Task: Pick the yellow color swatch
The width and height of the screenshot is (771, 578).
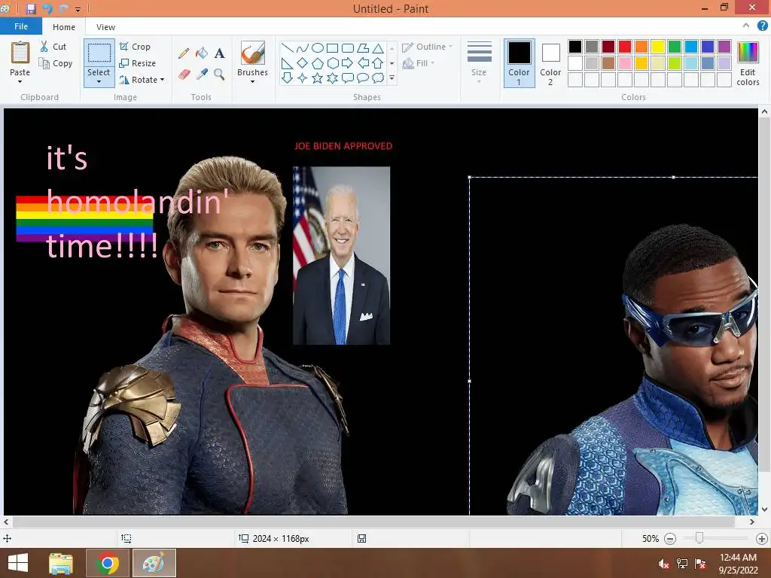Action: pos(658,47)
